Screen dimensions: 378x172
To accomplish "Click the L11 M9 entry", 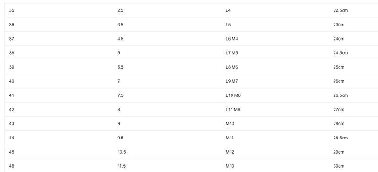I will (x=232, y=110).
